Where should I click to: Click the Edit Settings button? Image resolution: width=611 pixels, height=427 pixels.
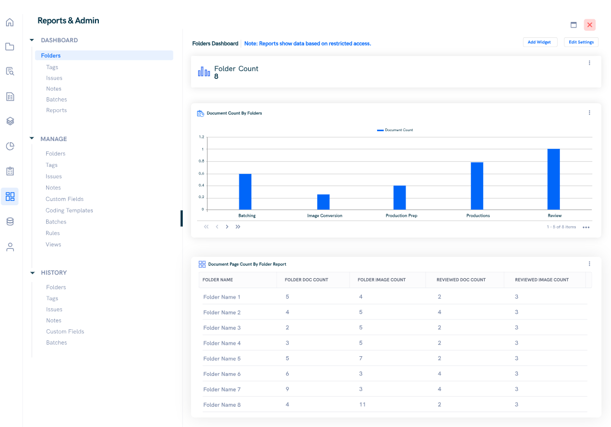(581, 42)
